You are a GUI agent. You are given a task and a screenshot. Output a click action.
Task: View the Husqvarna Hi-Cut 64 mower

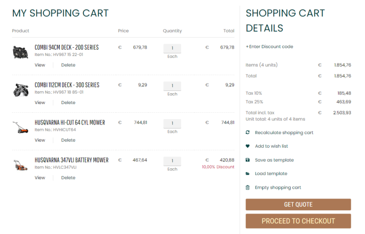click(40, 140)
